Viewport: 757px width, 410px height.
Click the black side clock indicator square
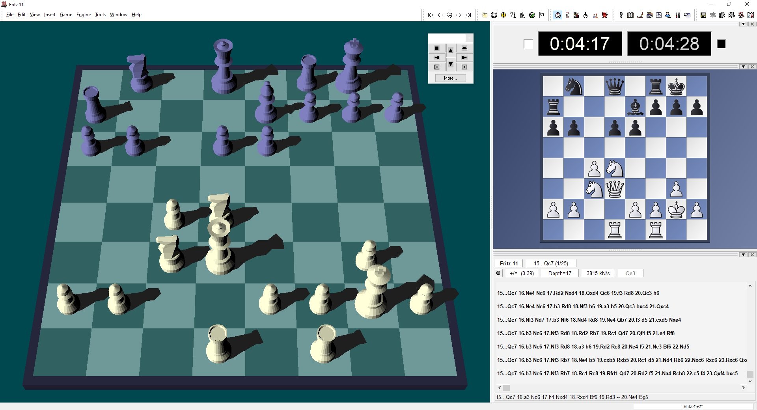tap(721, 44)
